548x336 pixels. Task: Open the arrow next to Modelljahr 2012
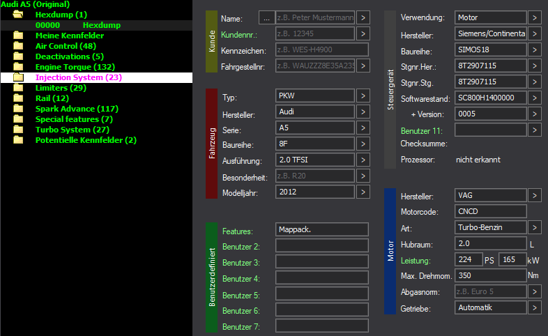pos(363,192)
